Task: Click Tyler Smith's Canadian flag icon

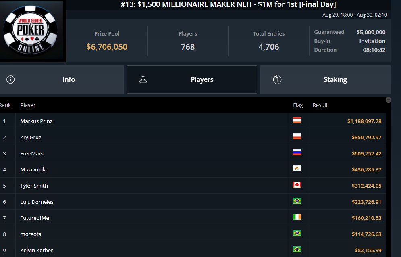Action: coord(297,185)
